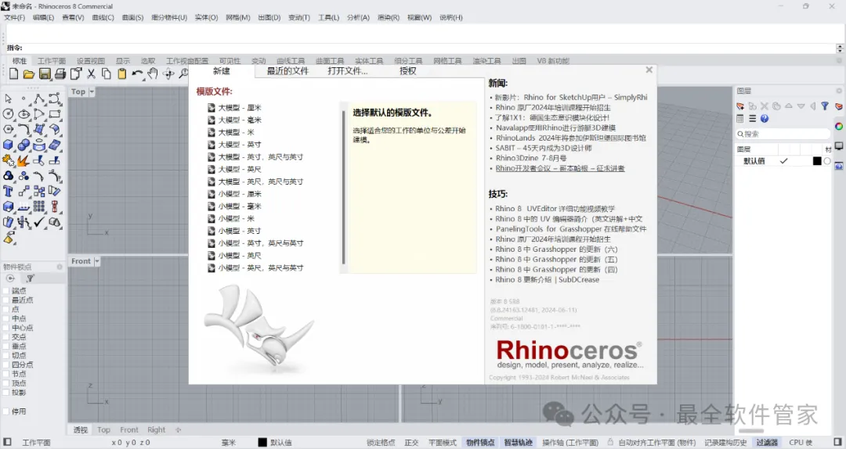Select the Rectangular array grid tool
The height and width of the screenshot is (449, 846).
click(39, 207)
